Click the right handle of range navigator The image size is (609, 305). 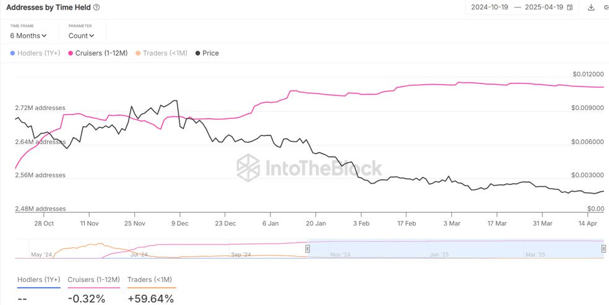603,249
